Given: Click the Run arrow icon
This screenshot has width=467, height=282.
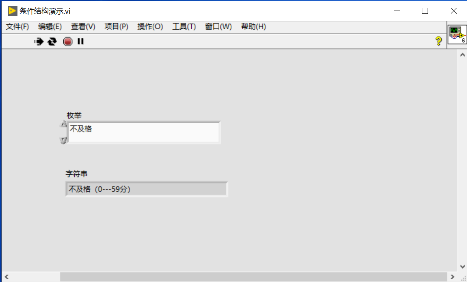Looking at the screenshot, I should 39,41.
